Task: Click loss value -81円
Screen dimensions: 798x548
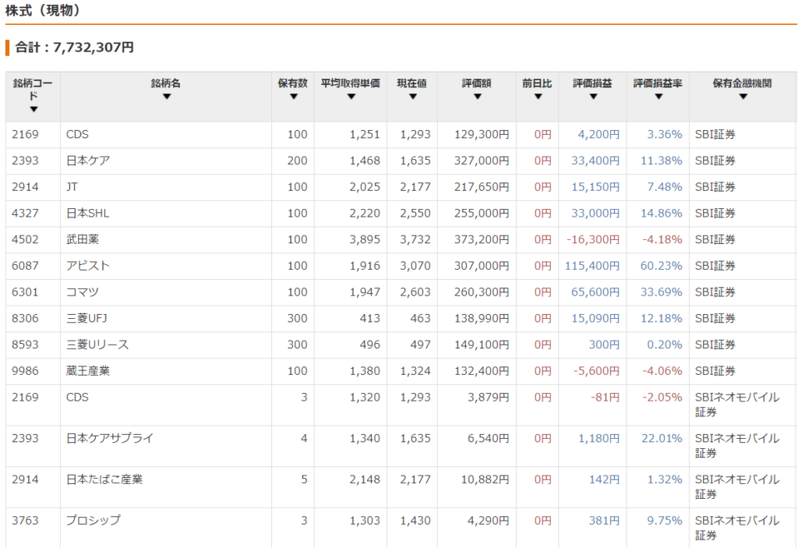Action: click(x=605, y=398)
